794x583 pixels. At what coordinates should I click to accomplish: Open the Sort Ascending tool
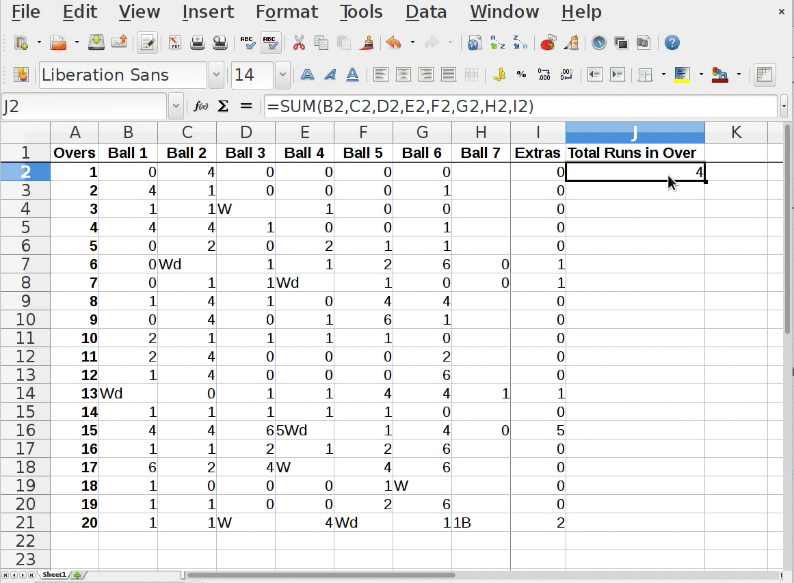click(498, 43)
